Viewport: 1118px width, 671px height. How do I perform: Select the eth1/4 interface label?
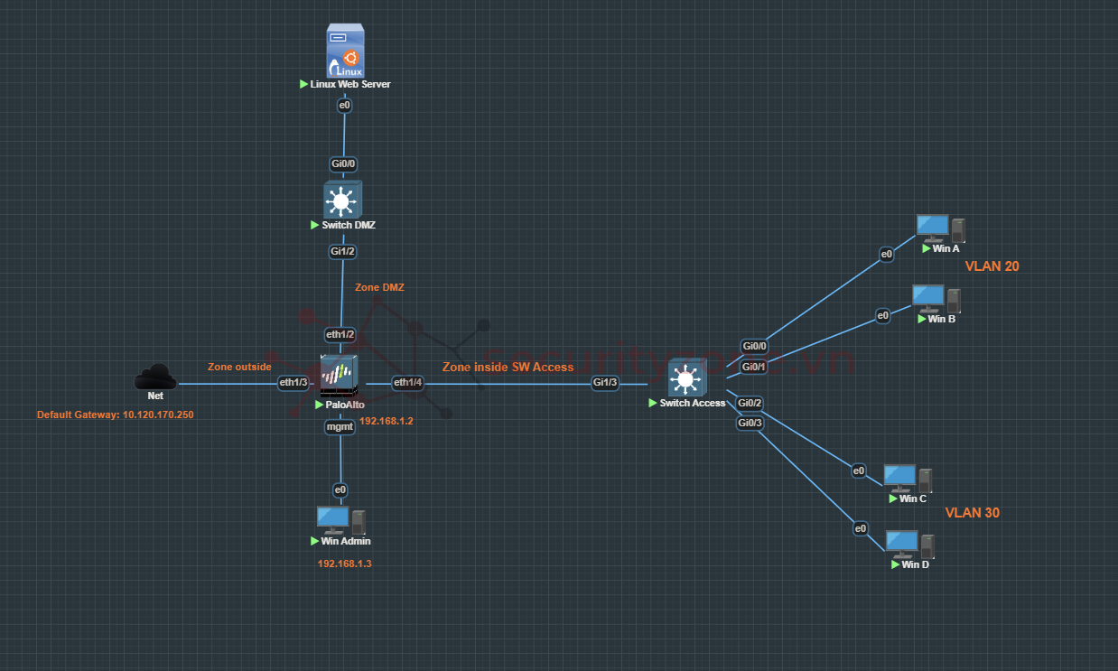coord(407,383)
